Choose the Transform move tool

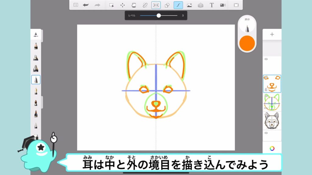(122, 5)
